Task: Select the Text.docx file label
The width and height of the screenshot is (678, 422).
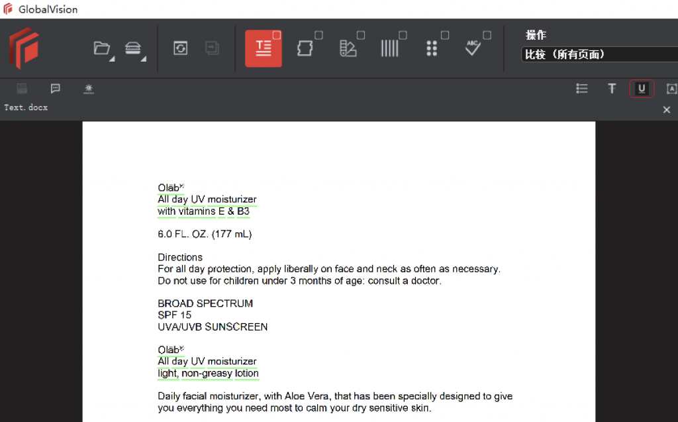Action: [x=26, y=107]
